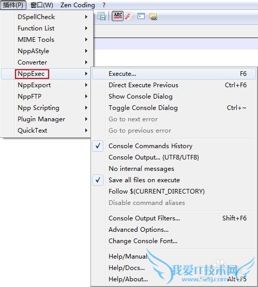Click the NppFTP folder toolbar icon
Image resolution: width=258 pixels, height=287 pixels.
click(x=153, y=17)
